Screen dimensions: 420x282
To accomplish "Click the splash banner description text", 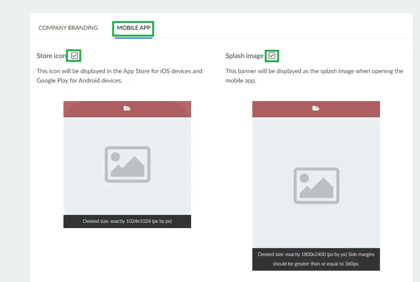I will [x=314, y=76].
